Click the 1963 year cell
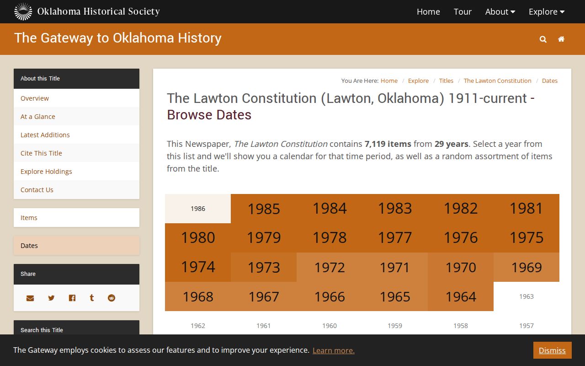585x366 pixels. click(526, 296)
